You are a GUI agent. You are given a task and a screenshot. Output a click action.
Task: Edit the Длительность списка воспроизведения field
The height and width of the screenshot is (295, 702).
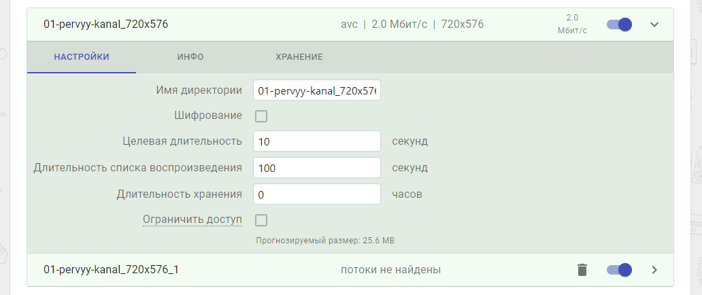(317, 168)
